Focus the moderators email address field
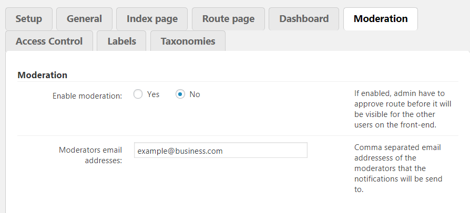Screen dimensions: 470x213 click(220, 151)
